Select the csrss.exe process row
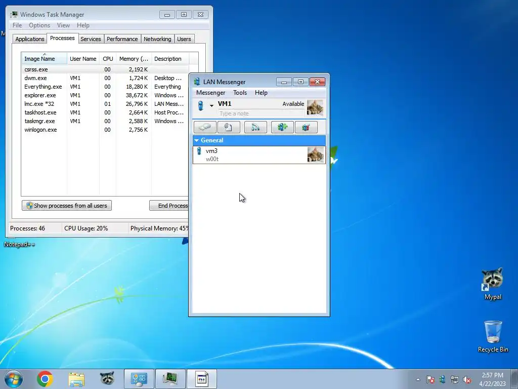The width and height of the screenshot is (518, 389). pyautogui.click(x=105, y=69)
